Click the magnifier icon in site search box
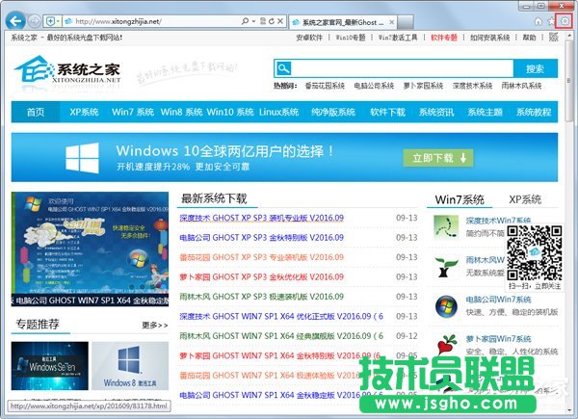The height and width of the screenshot is (419, 578). tap(284, 68)
